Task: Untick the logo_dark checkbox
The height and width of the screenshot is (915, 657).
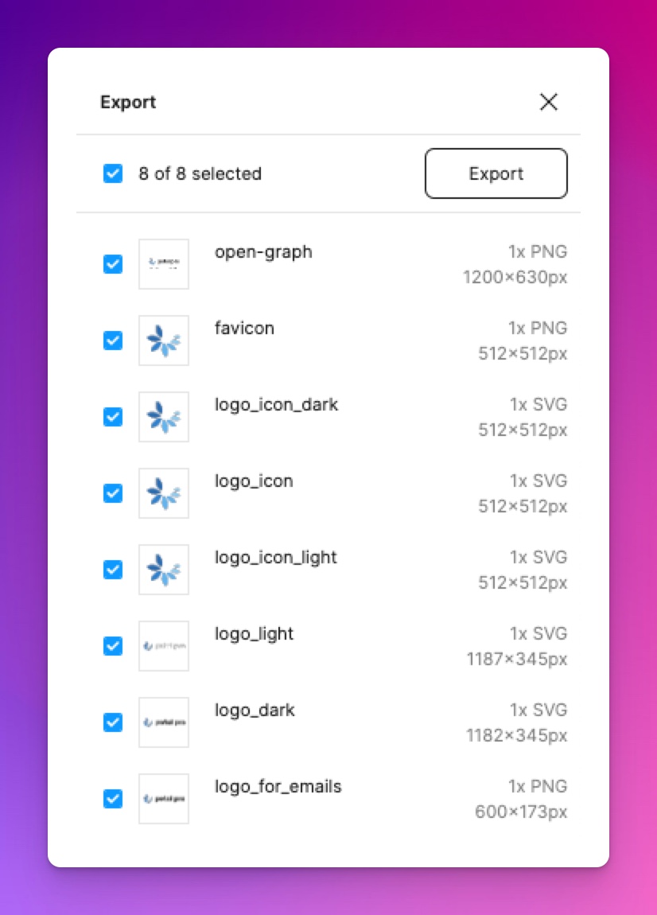Action: [x=113, y=722]
